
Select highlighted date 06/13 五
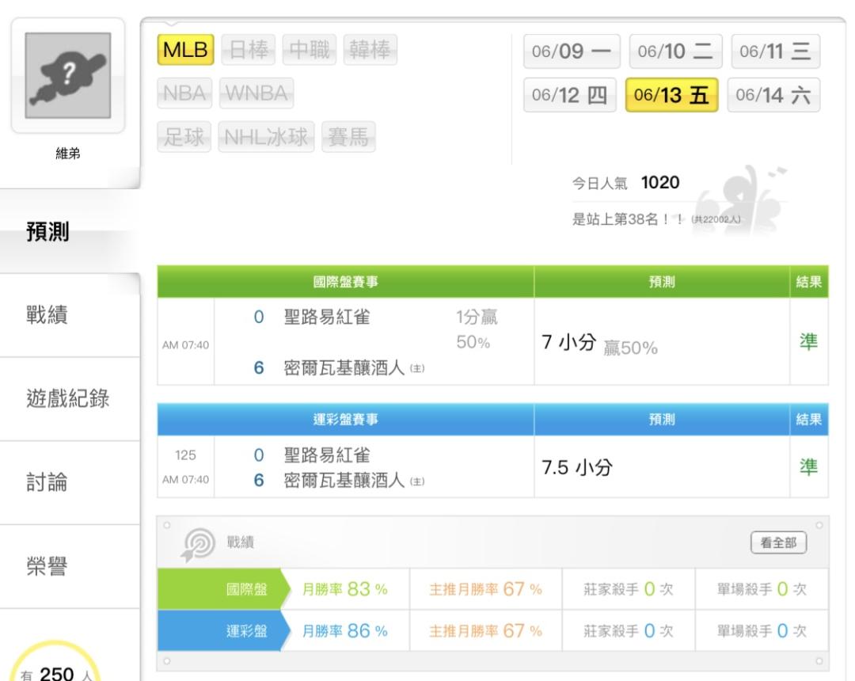click(672, 95)
